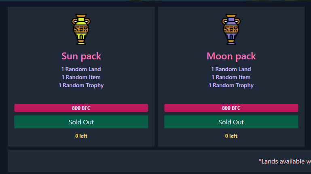Click the 0 left counter under Sun pack
311x174 pixels.
81,136
